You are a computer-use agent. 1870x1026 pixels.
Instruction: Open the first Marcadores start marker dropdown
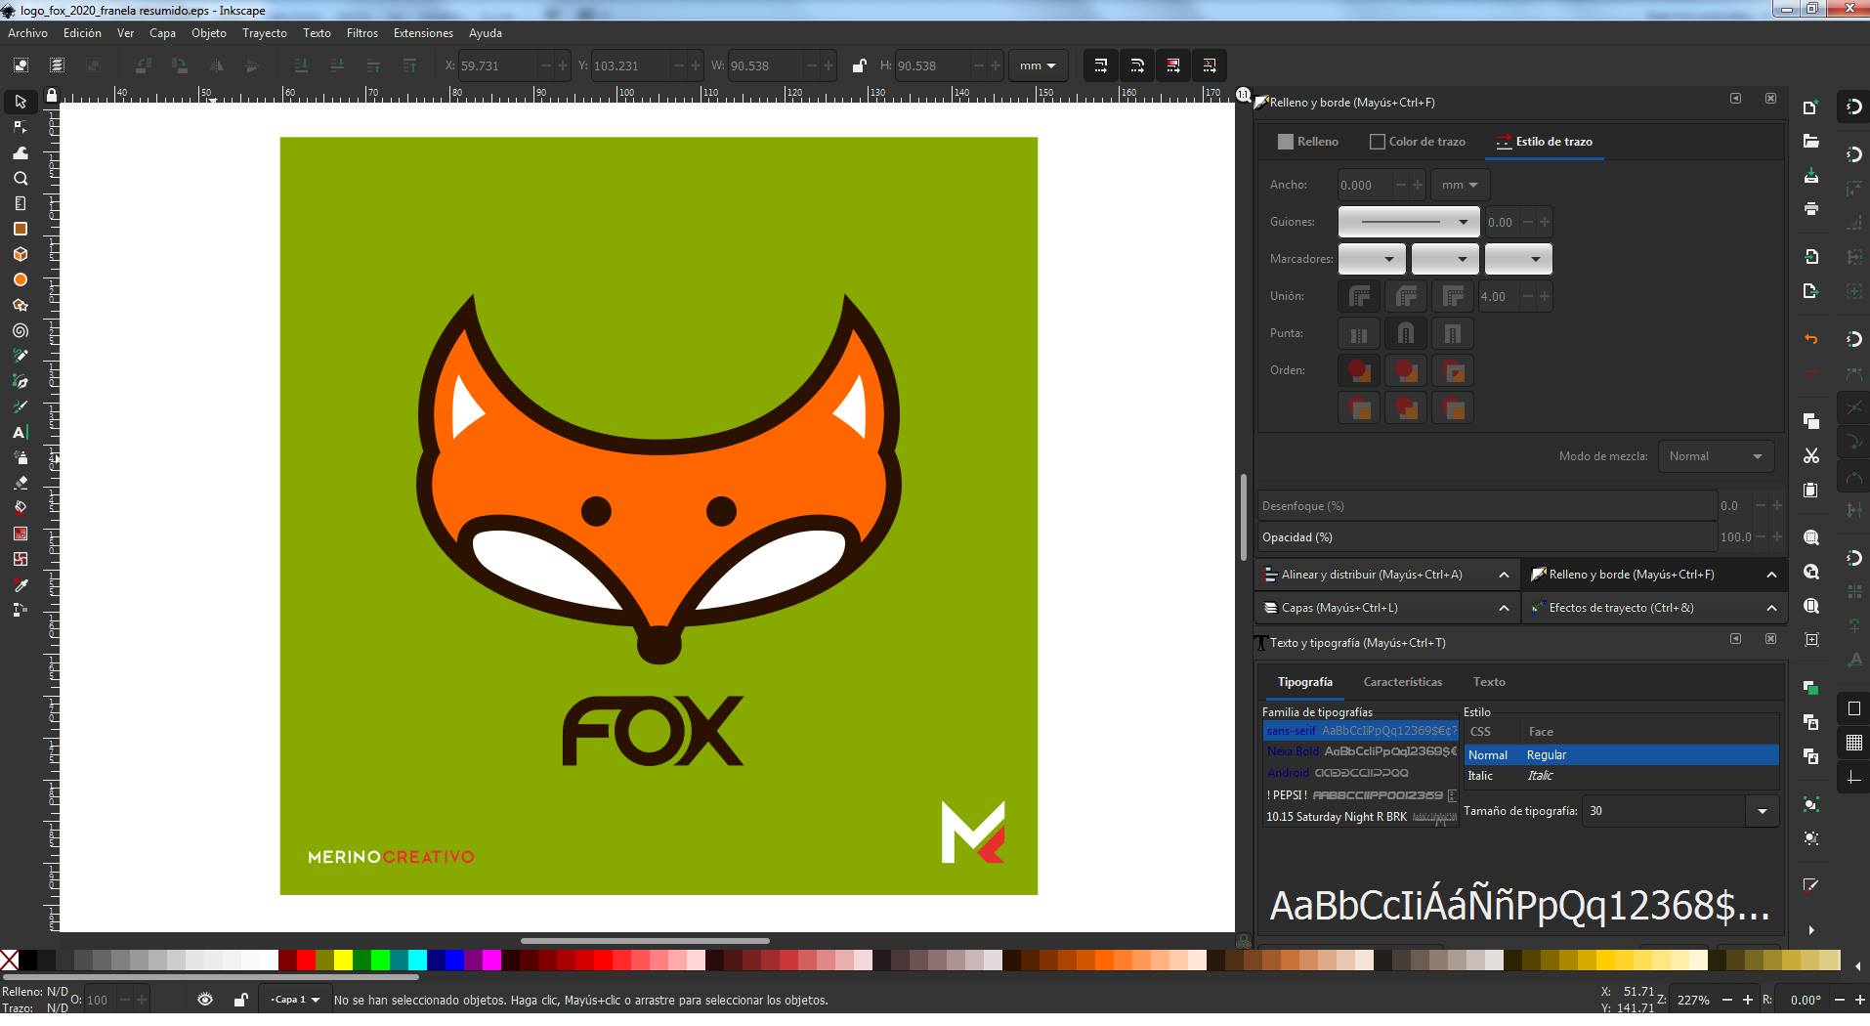(1372, 259)
